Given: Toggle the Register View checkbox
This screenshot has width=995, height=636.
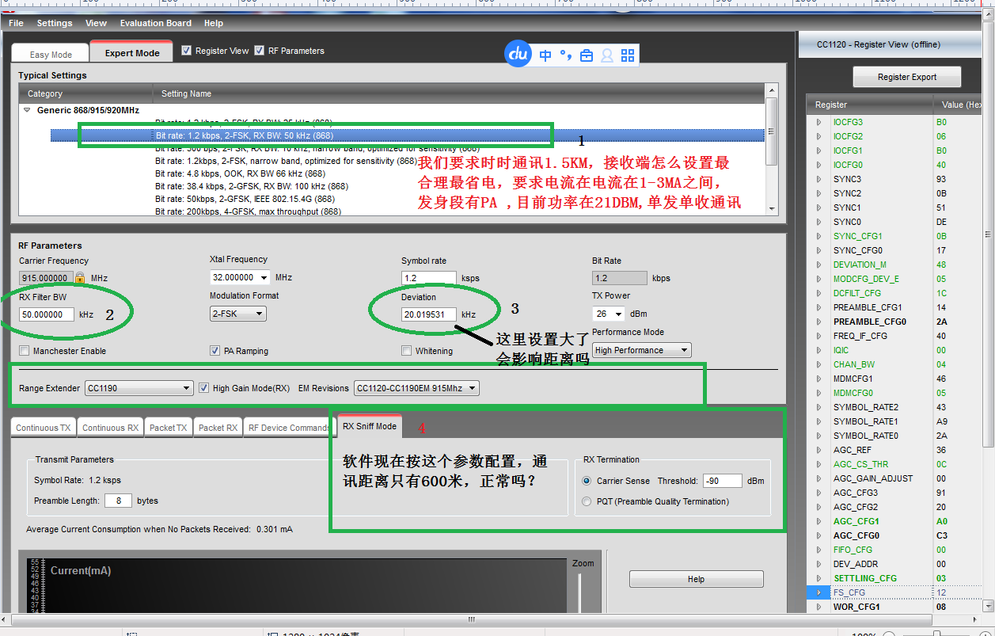Looking at the screenshot, I should pyautogui.click(x=187, y=51).
